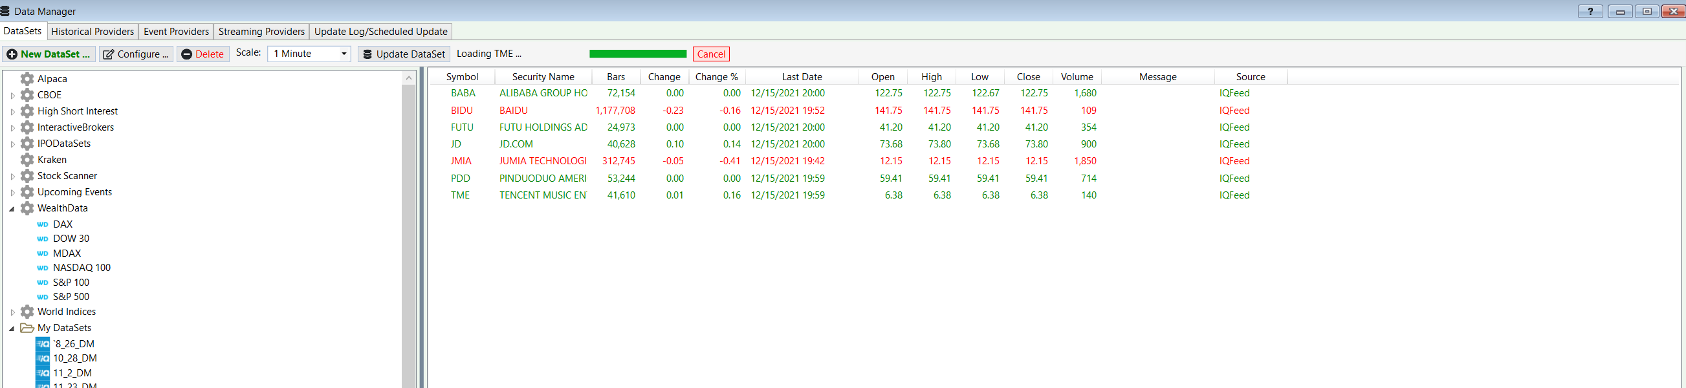Sort table by Volume column header
Viewport: 1686px width, 388px height.
1077,76
